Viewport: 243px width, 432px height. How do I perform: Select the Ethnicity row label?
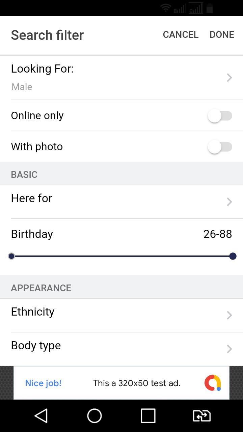pos(33,312)
